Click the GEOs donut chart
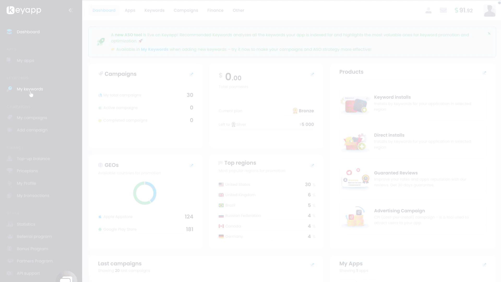501x282 pixels. pos(145,193)
